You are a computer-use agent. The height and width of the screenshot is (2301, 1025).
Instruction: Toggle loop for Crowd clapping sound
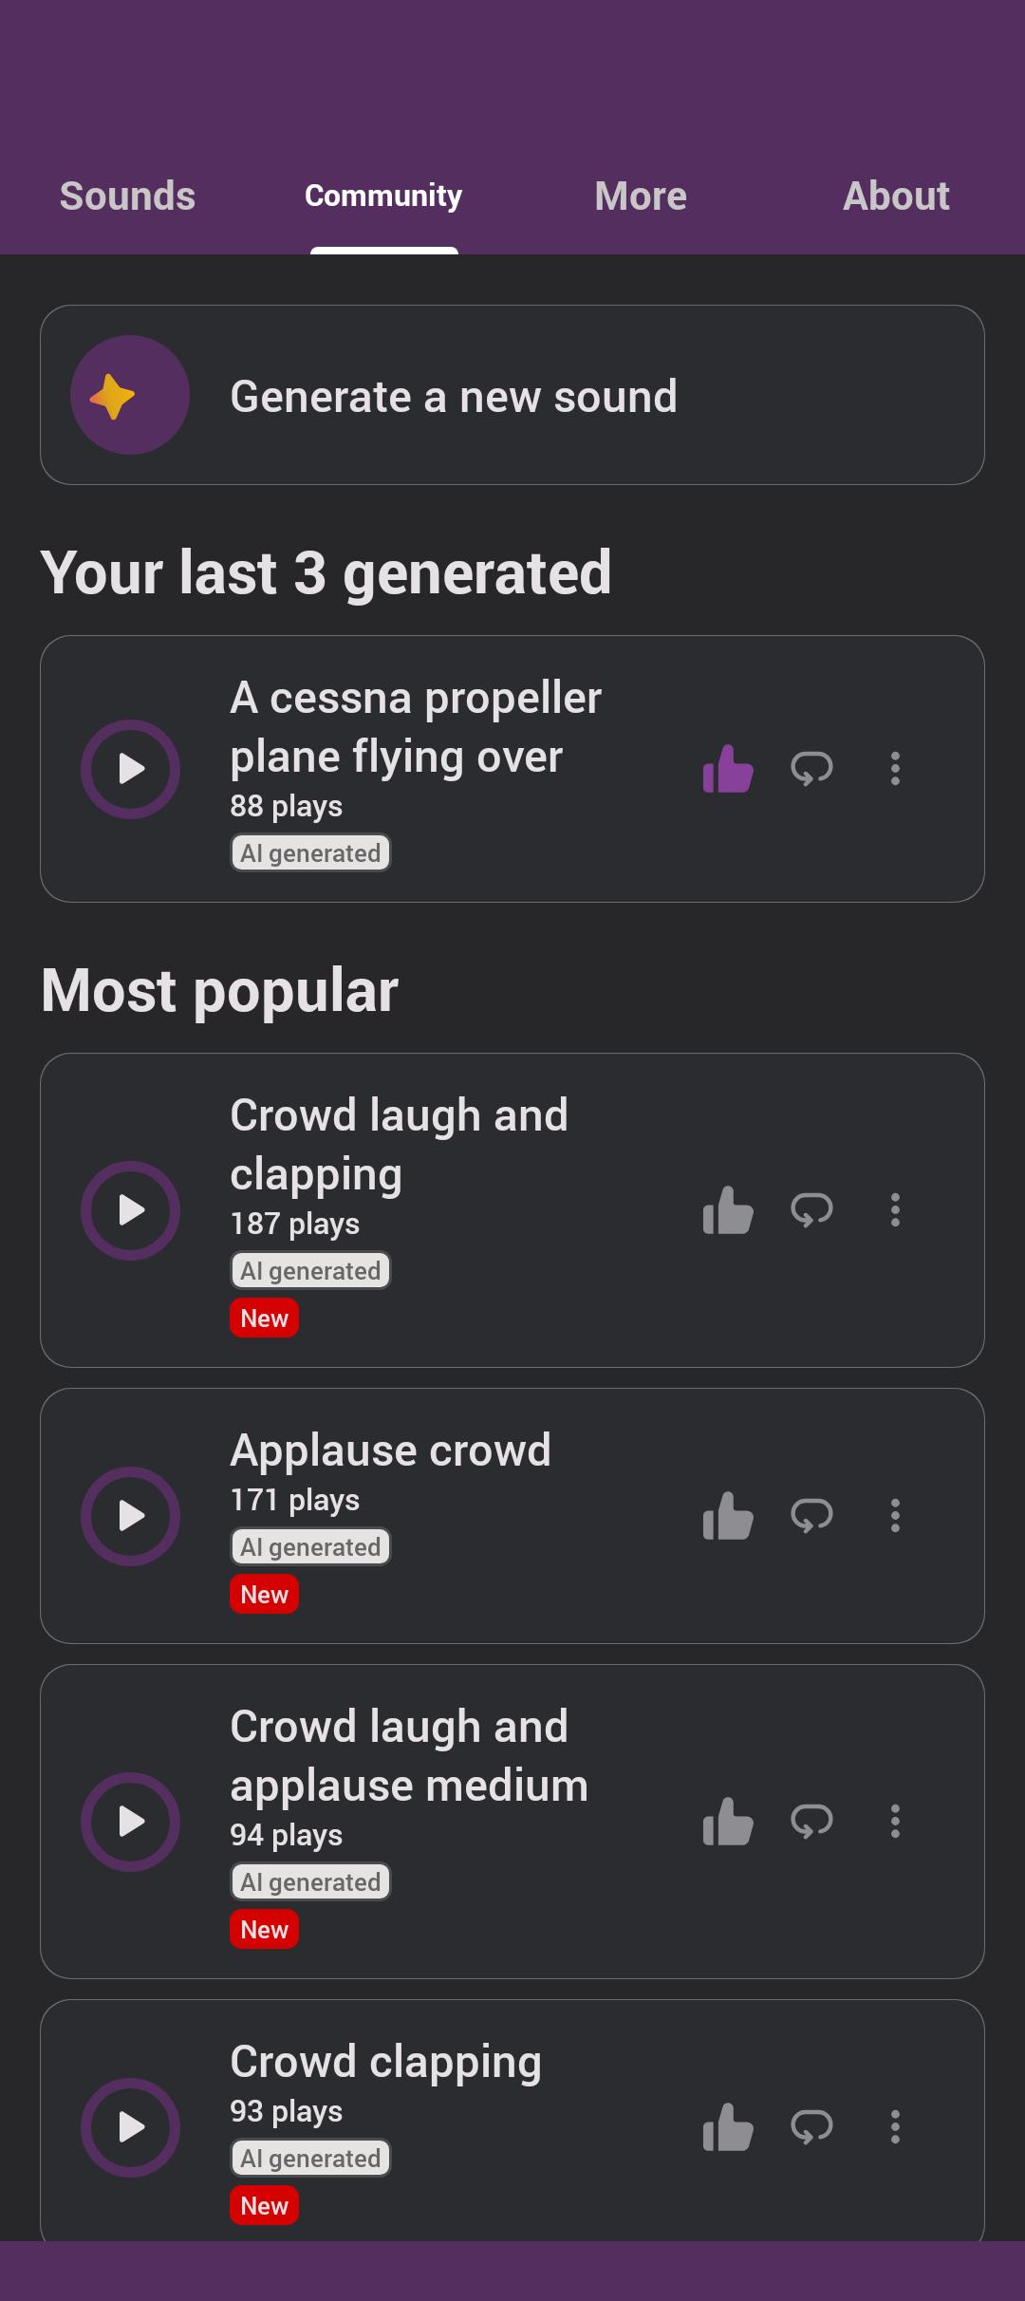click(x=811, y=2127)
